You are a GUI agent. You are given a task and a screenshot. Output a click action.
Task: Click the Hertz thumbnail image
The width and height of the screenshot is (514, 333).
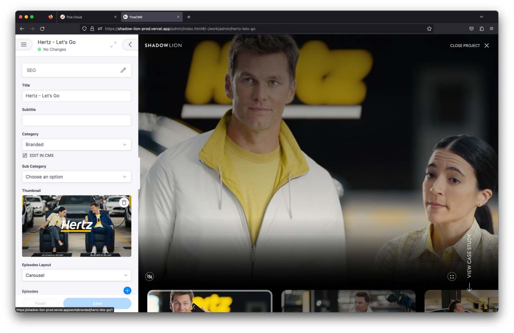(x=77, y=226)
